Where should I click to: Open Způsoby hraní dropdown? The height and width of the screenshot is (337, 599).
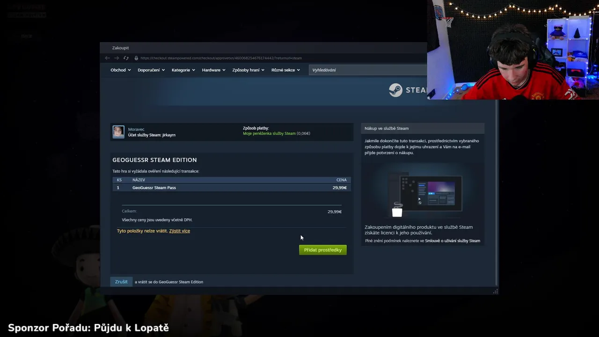click(x=248, y=70)
